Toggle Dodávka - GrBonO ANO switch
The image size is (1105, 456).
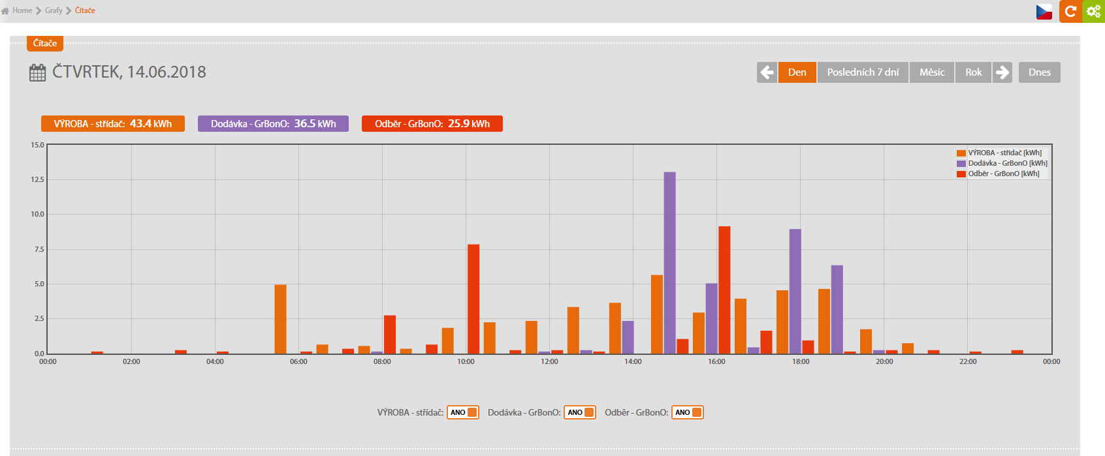pyautogui.click(x=580, y=412)
